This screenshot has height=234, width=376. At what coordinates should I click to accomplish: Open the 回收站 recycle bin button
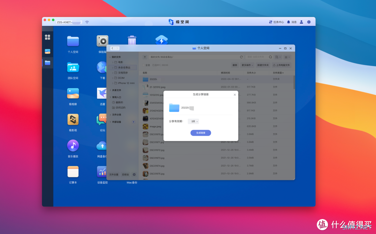click(125, 175)
